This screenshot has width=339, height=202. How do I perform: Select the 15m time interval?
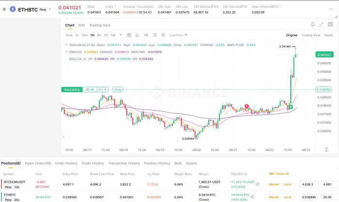pos(84,35)
